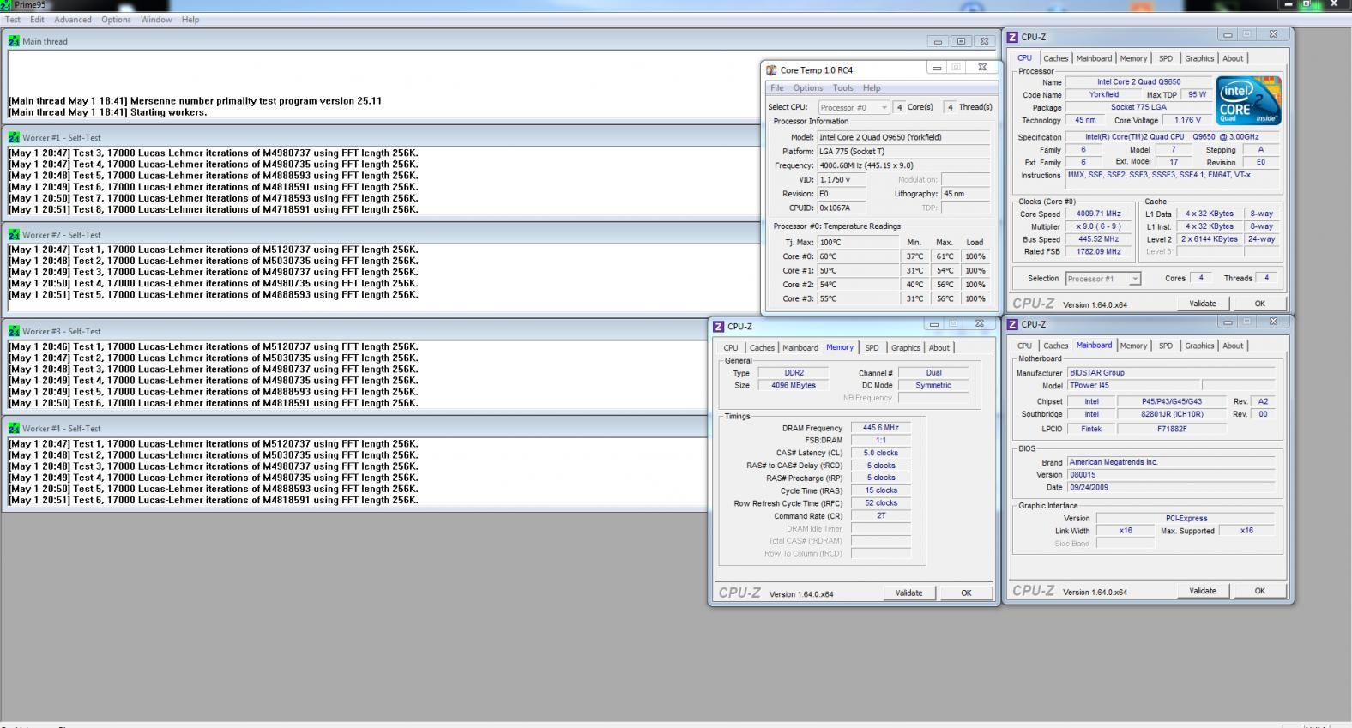
Task: Click the Main thread window icon
Action: 14,40
